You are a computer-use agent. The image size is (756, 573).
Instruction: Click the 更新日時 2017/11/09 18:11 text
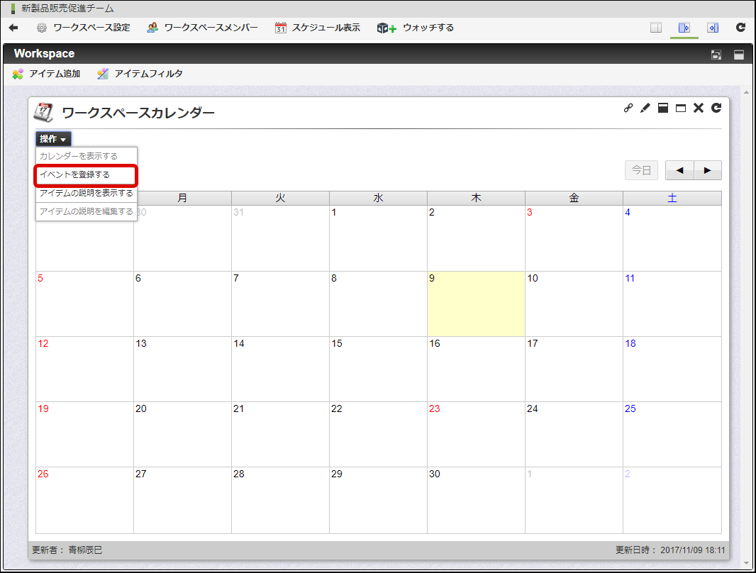click(670, 550)
